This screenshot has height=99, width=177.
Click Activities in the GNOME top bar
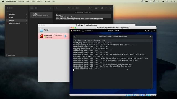pos(76,31)
